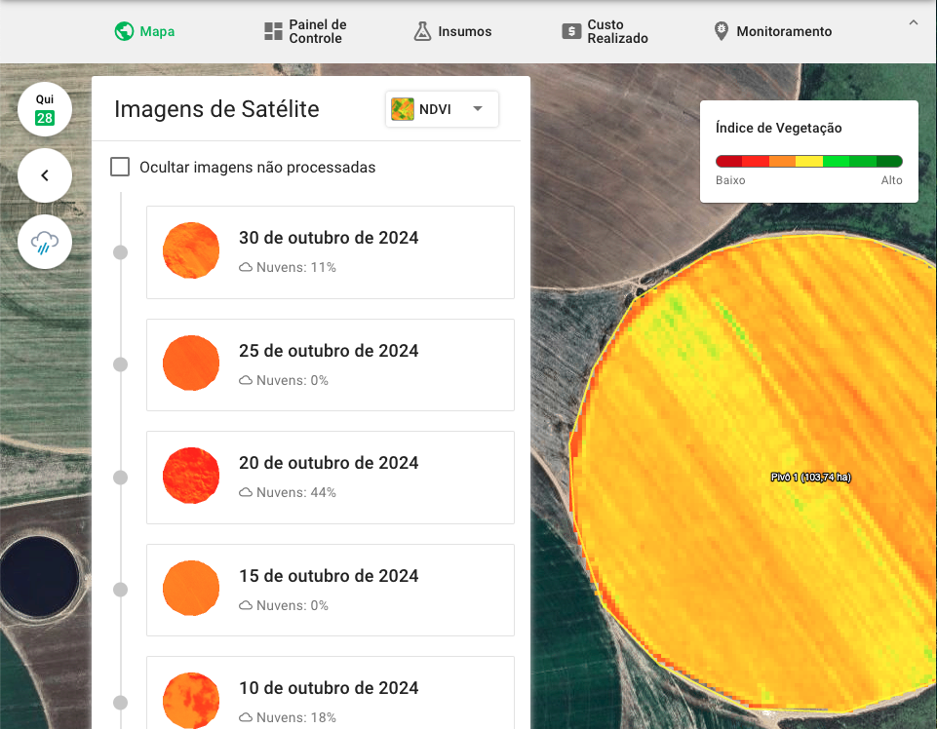This screenshot has height=729, width=937.
Task: Open the Qui 28 calendar date button
Action: coord(45,109)
